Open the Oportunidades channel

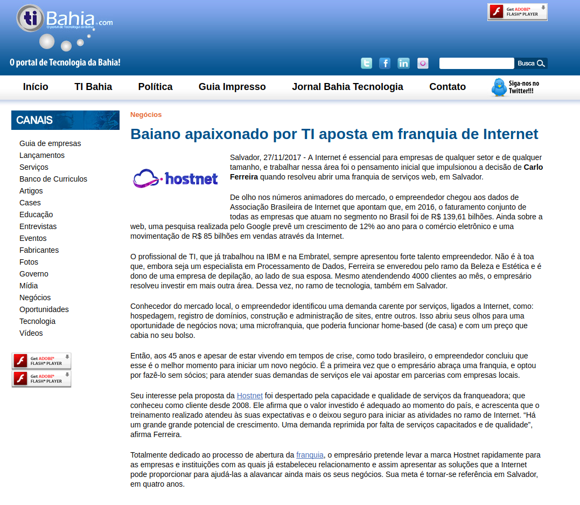tap(44, 309)
